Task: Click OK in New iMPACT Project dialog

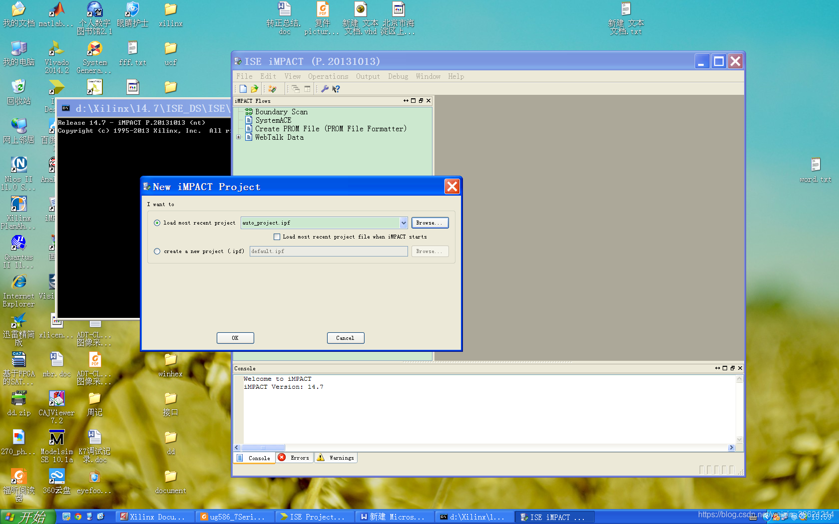Action: click(x=235, y=338)
